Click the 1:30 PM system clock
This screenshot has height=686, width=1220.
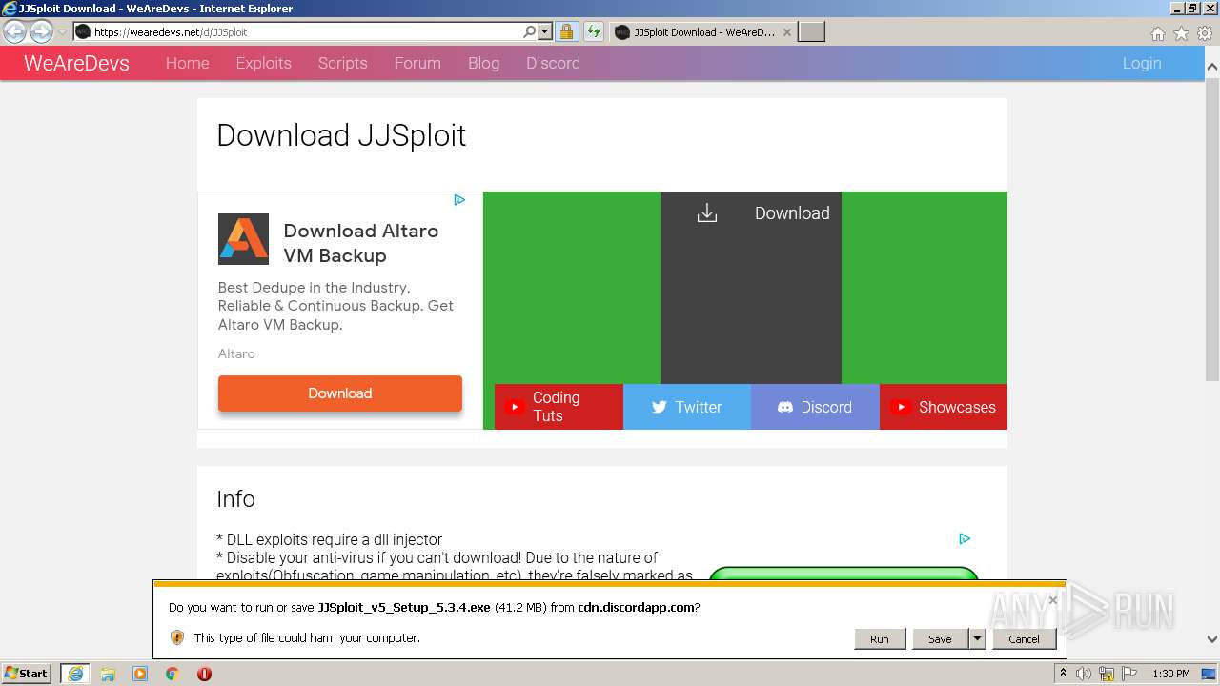point(1171,674)
